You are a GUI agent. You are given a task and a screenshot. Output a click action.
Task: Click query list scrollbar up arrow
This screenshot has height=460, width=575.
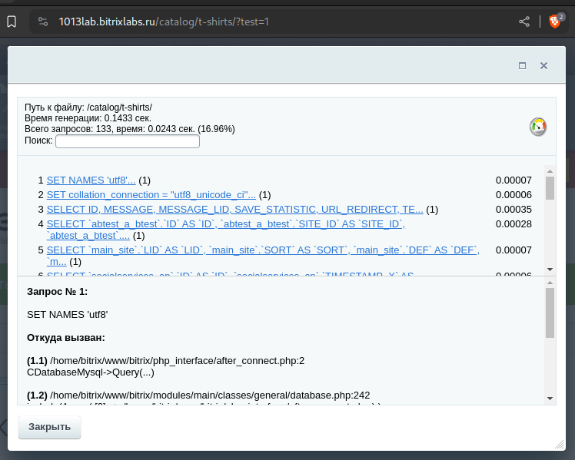point(550,171)
